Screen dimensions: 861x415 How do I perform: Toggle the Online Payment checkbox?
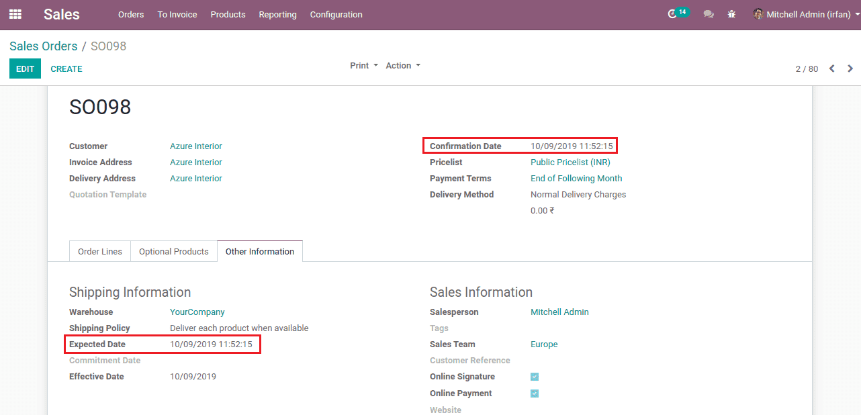535,394
